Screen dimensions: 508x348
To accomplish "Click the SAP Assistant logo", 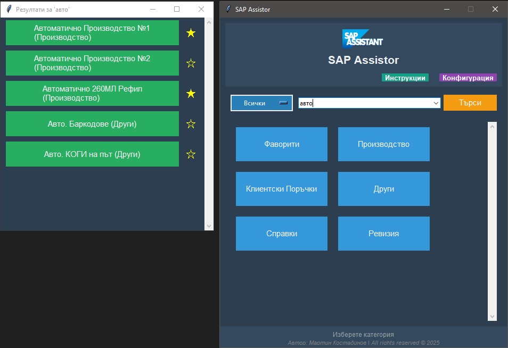I will [363, 39].
